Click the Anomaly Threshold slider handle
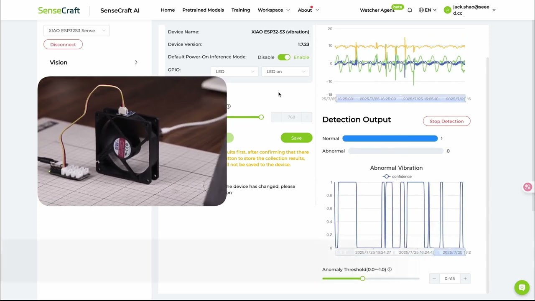The image size is (535, 301). pos(362,278)
